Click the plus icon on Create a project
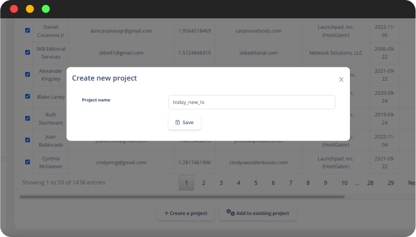416x237 pixels. [x=166, y=213]
